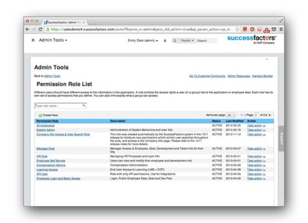The height and width of the screenshot is (223, 308).
Task: Bookmark the page with the star icon
Action: [x=237, y=29]
